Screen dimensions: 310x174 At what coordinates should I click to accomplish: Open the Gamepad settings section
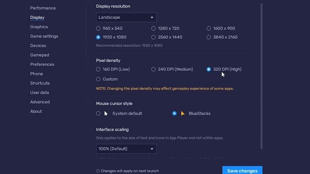point(40,55)
